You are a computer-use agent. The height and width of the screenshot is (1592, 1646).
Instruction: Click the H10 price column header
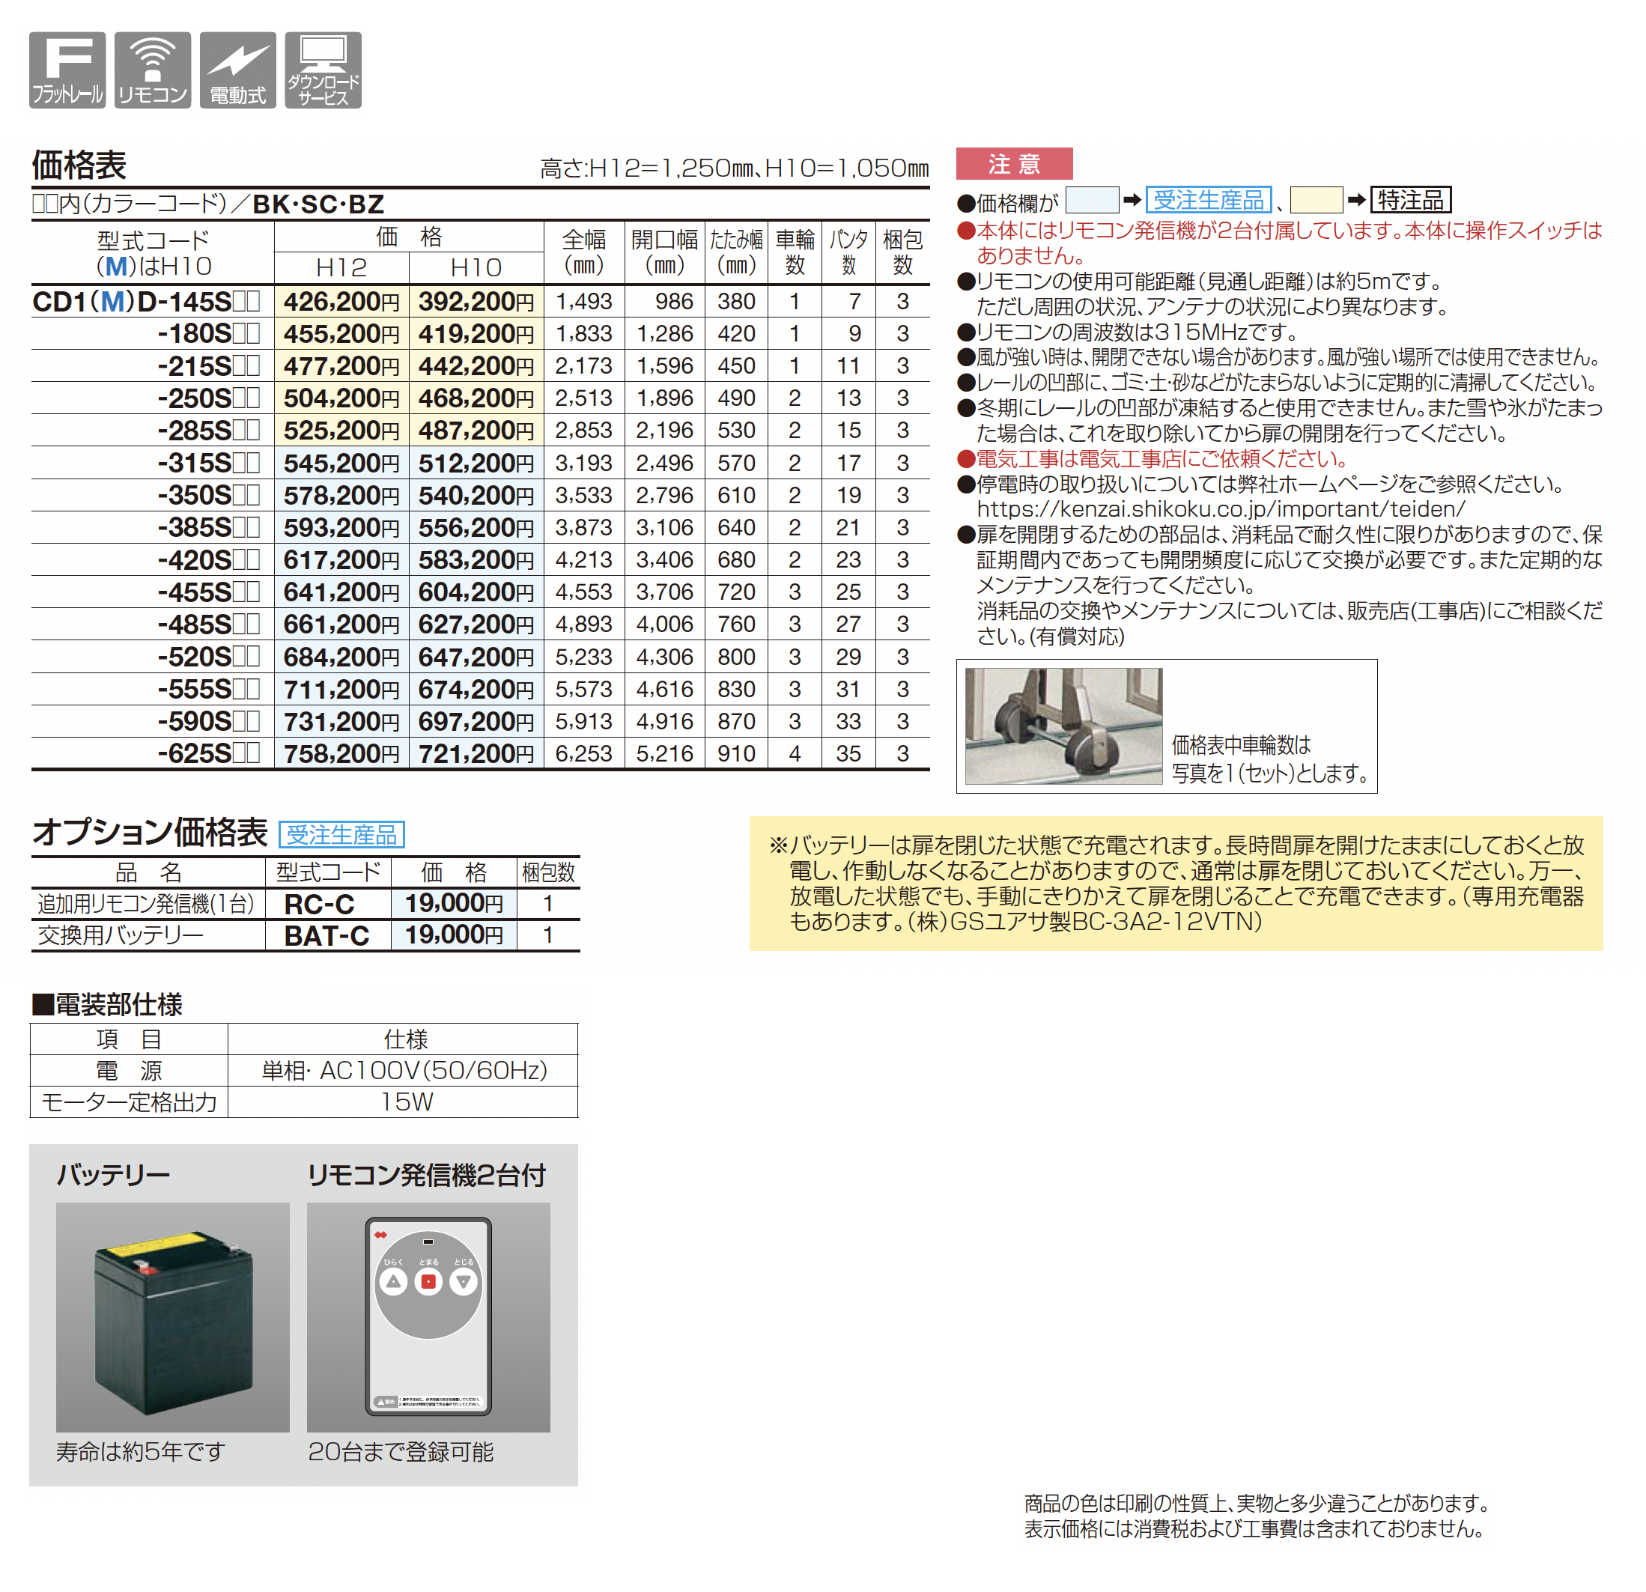tap(476, 267)
